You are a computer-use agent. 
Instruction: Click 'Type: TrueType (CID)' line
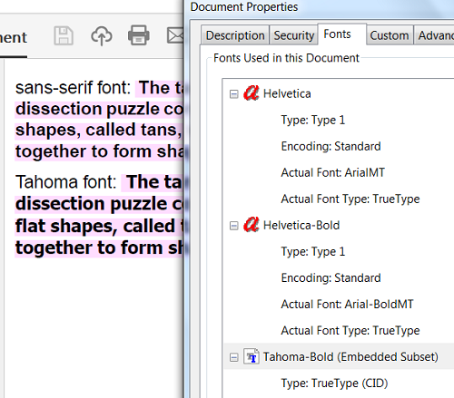(x=334, y=383)
